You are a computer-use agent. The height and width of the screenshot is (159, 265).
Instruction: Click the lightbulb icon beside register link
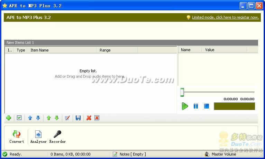point(189,17)
